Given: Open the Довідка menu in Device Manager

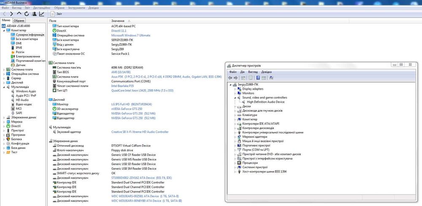Looking at the screenshot, I should click(266, 72).
